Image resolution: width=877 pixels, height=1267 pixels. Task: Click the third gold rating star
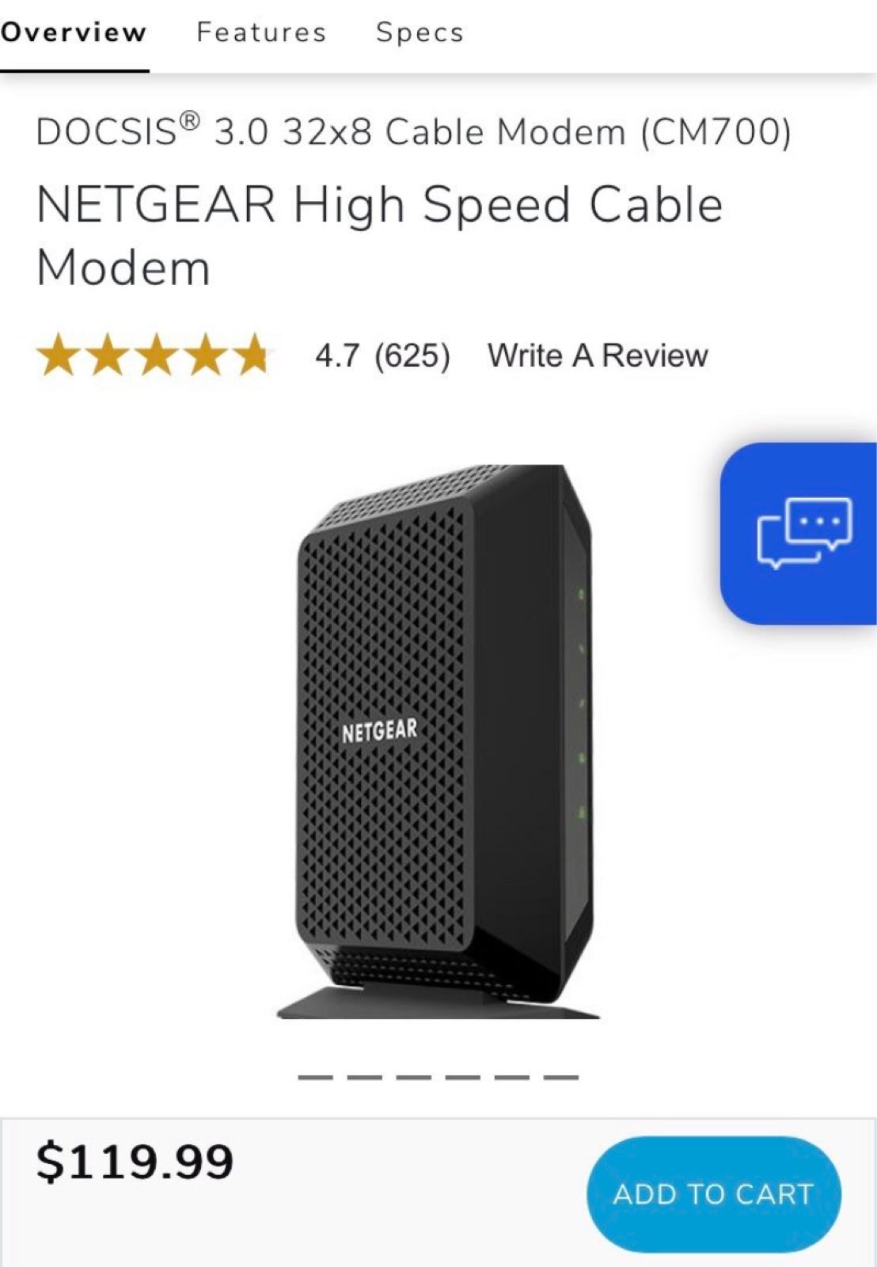point(157,355)
